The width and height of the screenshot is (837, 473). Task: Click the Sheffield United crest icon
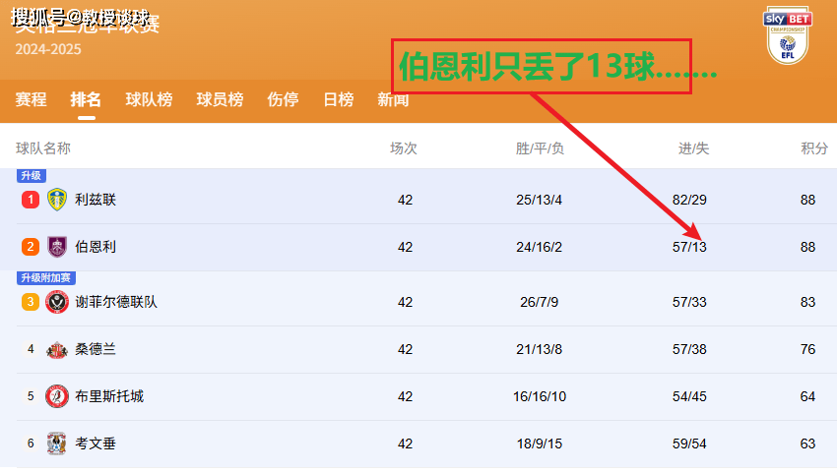[57, 302]
